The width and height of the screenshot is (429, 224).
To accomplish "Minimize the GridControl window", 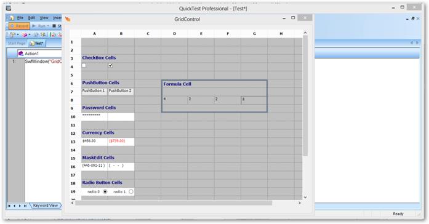I will tap(284, 18).
